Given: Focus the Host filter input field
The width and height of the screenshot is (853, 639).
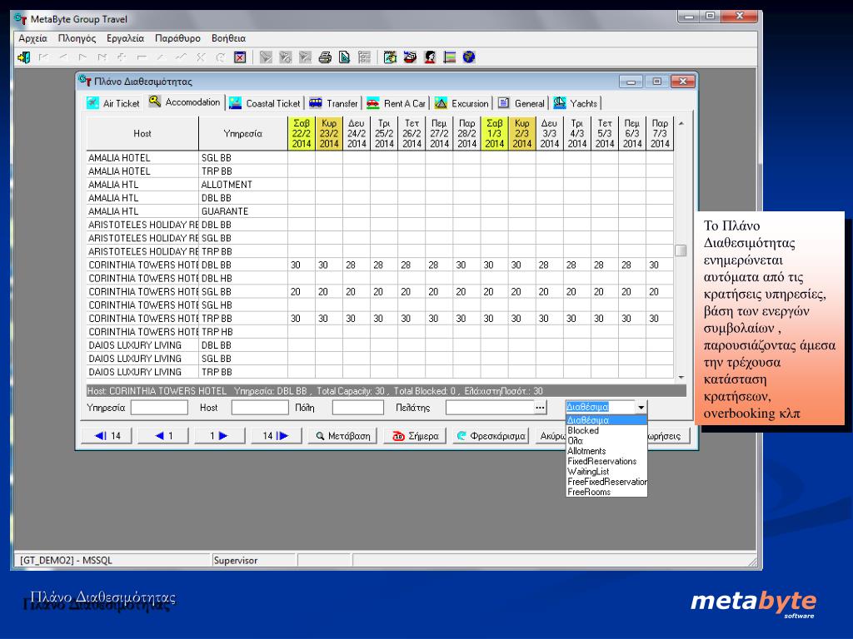Looking at the screenshot, I should click(x=260, y=408).
